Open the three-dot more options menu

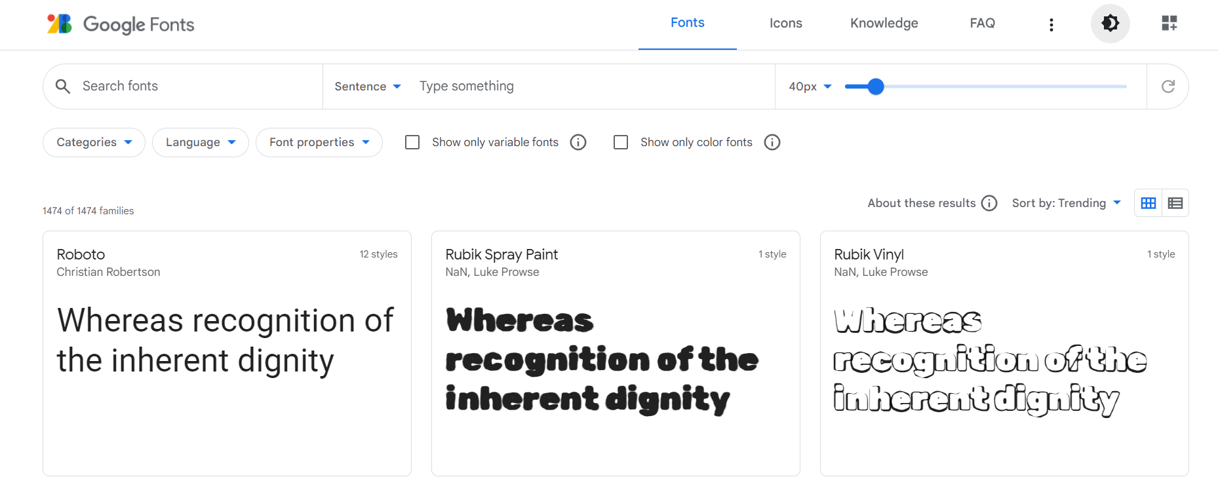pyautogui.click(x=1051, y=25)
